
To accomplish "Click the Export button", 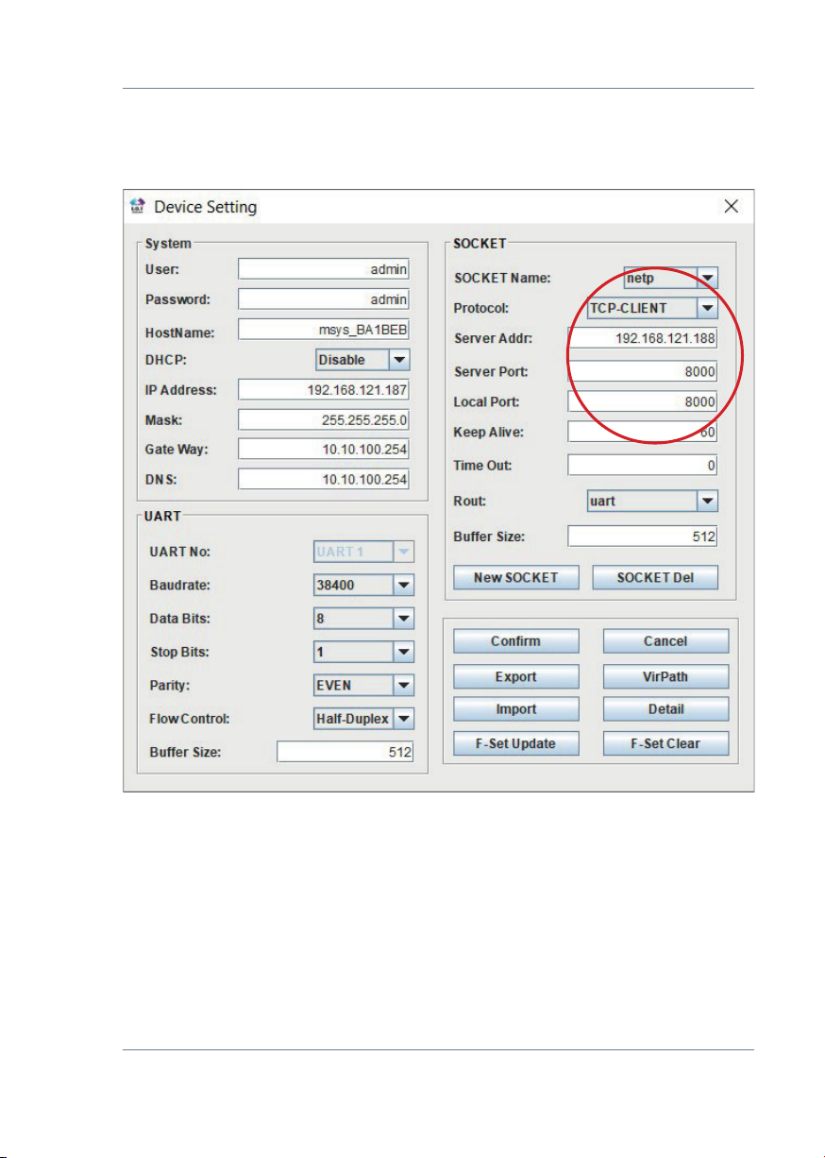I will [515, 676].
